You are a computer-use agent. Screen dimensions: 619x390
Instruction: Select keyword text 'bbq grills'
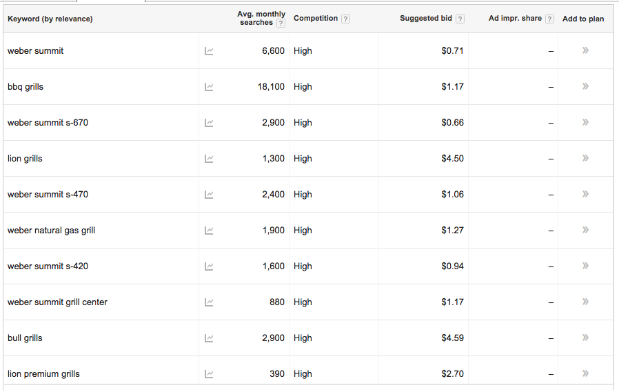pyautogui.click(x=26, y=87)
